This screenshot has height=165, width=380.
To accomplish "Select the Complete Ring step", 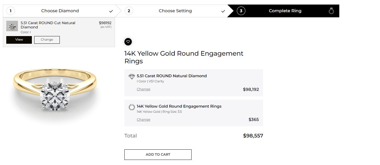I will [285, 11].
